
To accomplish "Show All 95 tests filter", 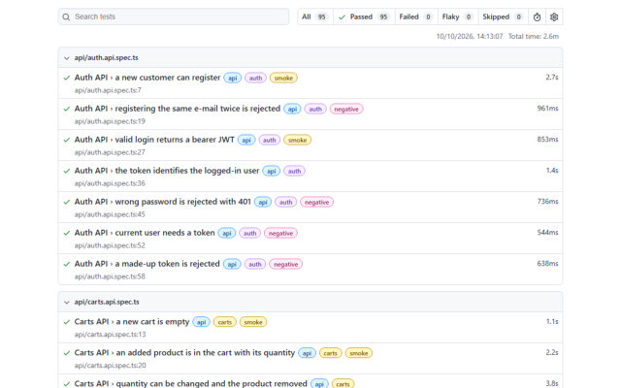I will click(x=314, y=16).
